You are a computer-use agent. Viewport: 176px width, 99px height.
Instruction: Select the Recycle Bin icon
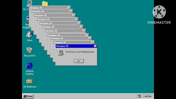[29, 50]
